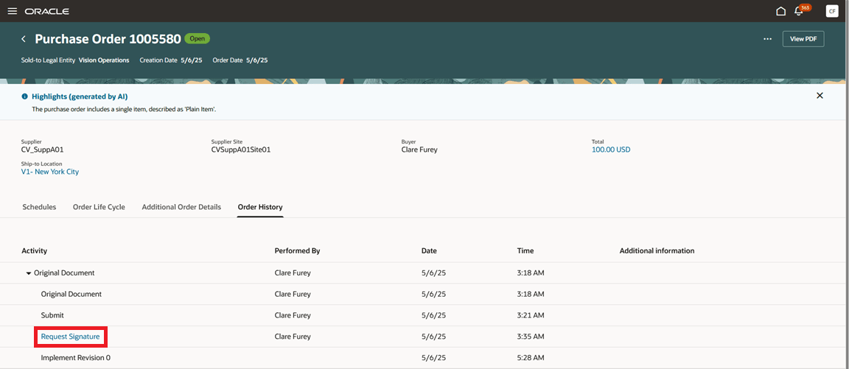Click the Highlights info icon
The height and width of the screenshot is (369, 849).
point(24,96)
